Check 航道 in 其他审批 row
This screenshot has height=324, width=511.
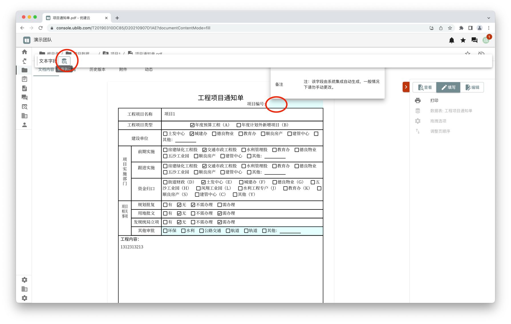[x=228, y=231]
